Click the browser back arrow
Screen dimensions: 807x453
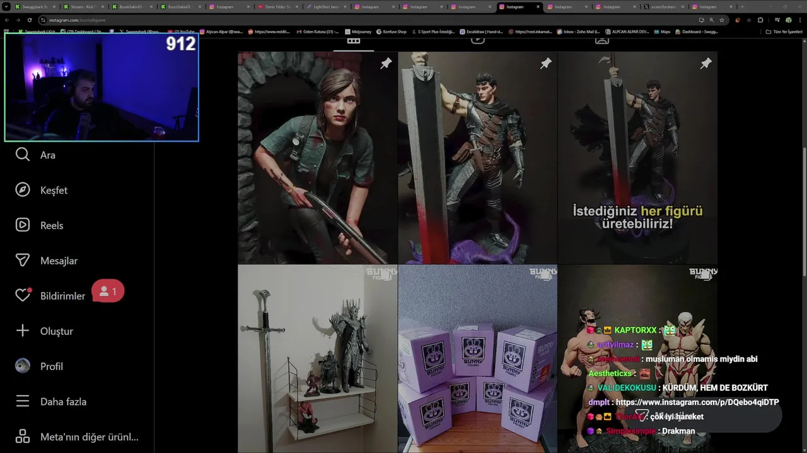(x=7, y=20)
